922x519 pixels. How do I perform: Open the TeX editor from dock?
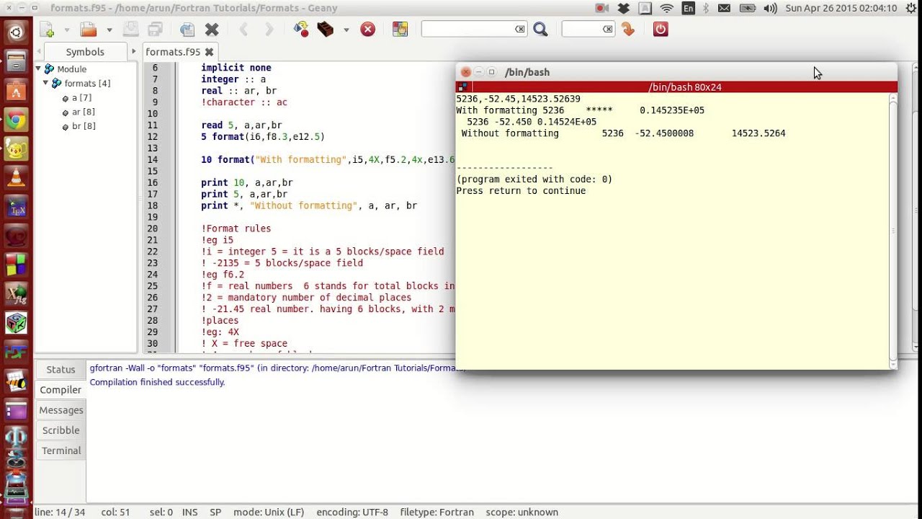pyautogui.click(x=16, y=208)
